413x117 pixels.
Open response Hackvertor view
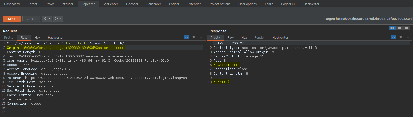[280, 37]
